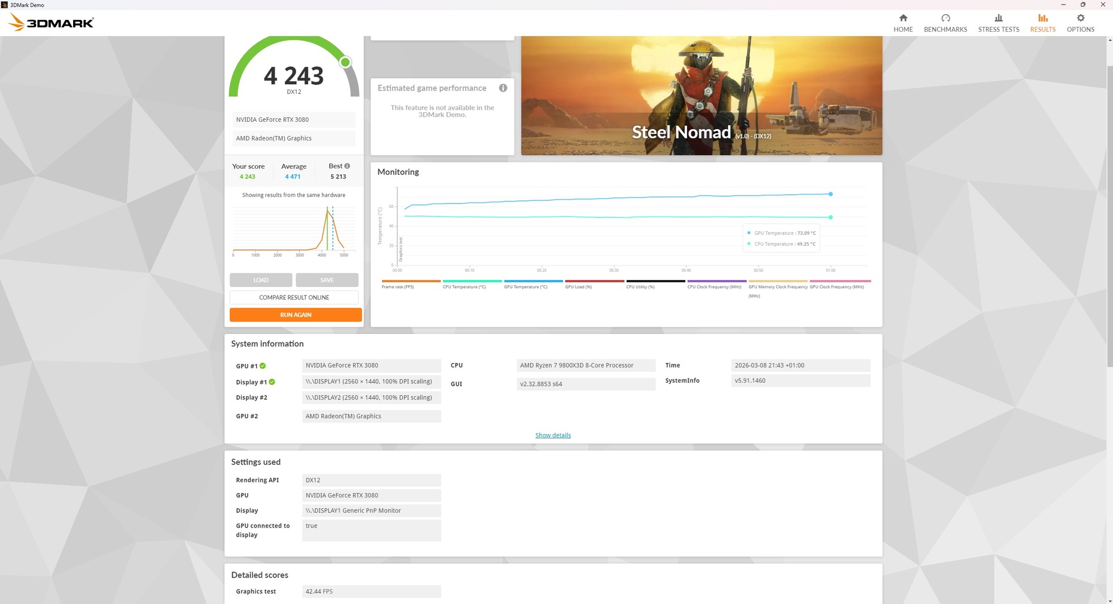The height and width of the screenshot is (604, 1113).
Task: Click the scrollbar down arrow
Action: click(1109, 600)
